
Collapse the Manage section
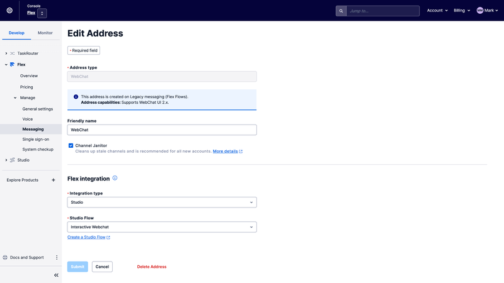tap(15, 97)
